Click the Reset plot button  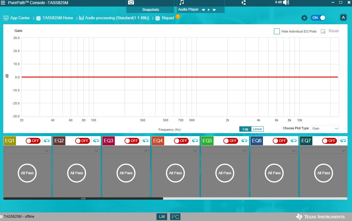pos(334,31)
